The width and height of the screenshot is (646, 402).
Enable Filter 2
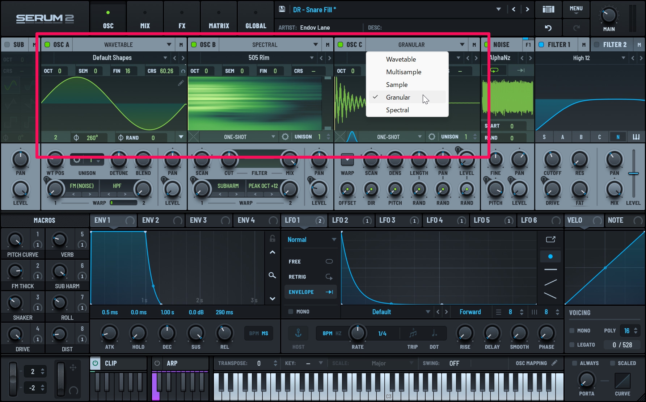597,45
